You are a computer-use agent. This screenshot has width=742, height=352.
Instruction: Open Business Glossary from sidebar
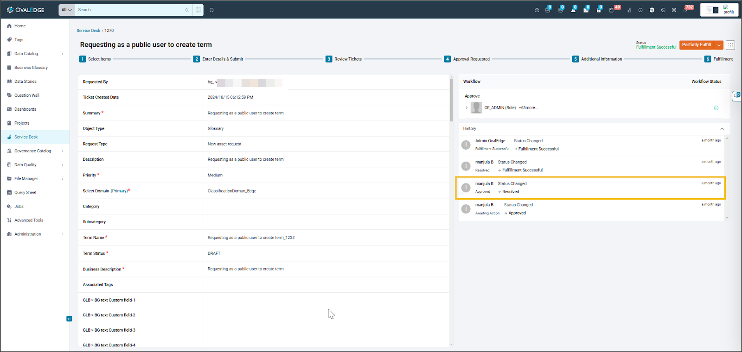tap(31, 68)
